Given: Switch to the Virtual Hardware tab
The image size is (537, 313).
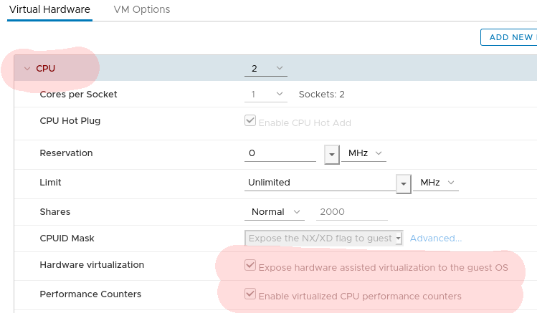Looking at the screenshot, I should pos(49,10).
